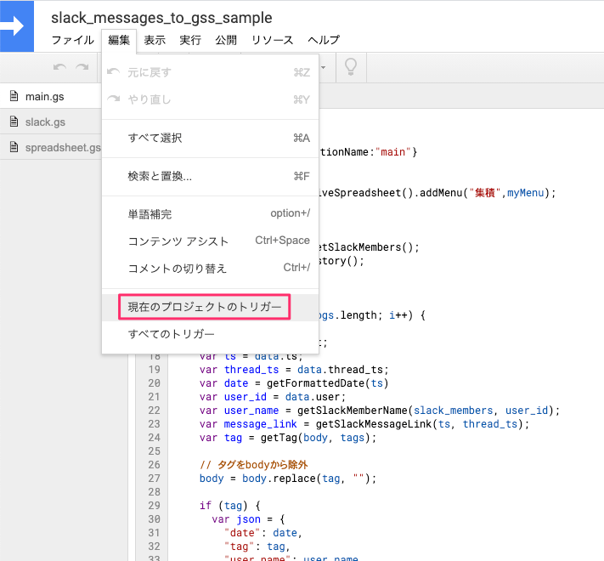Click the file icon beside main.gs
This screenshot has width=604, height=561.
(x=14, y=96)
